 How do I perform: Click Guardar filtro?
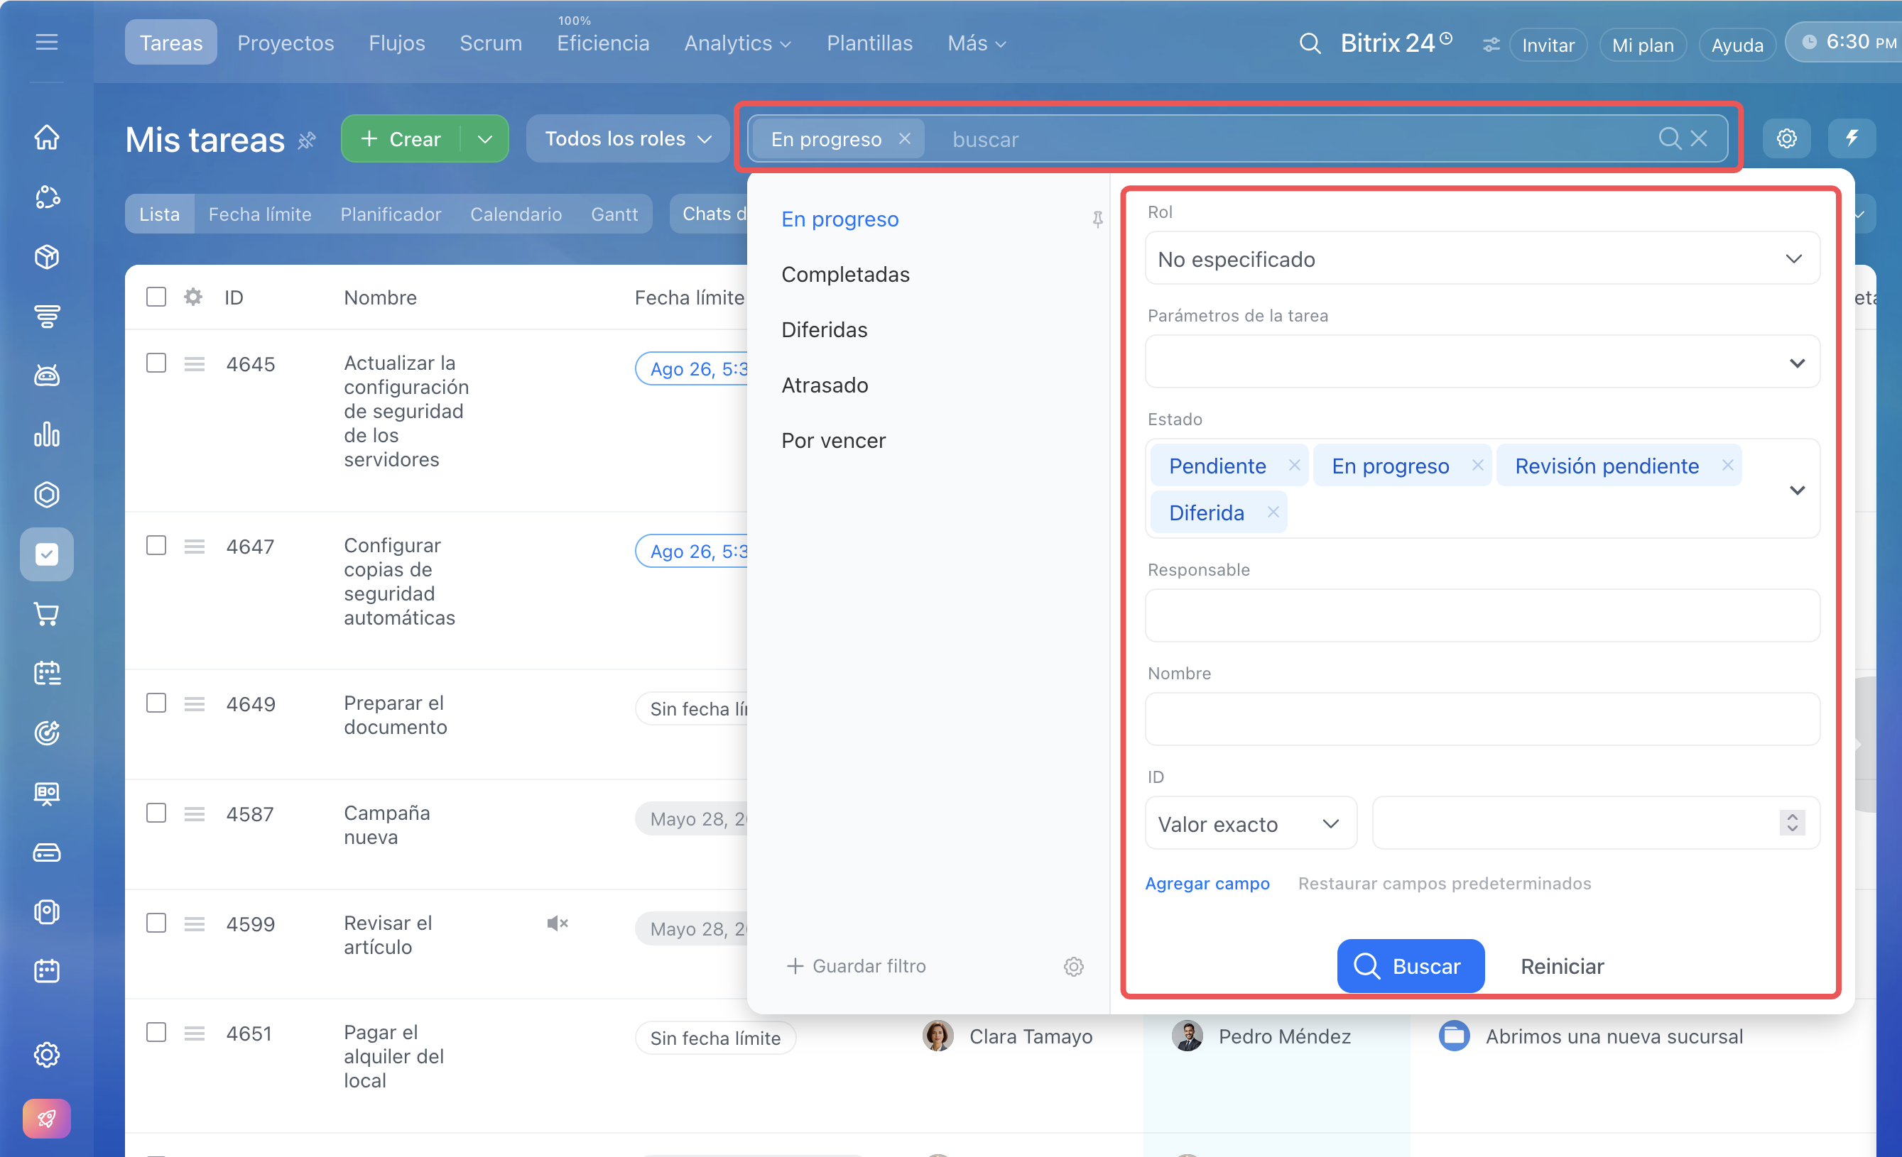[x=855, y=966]
